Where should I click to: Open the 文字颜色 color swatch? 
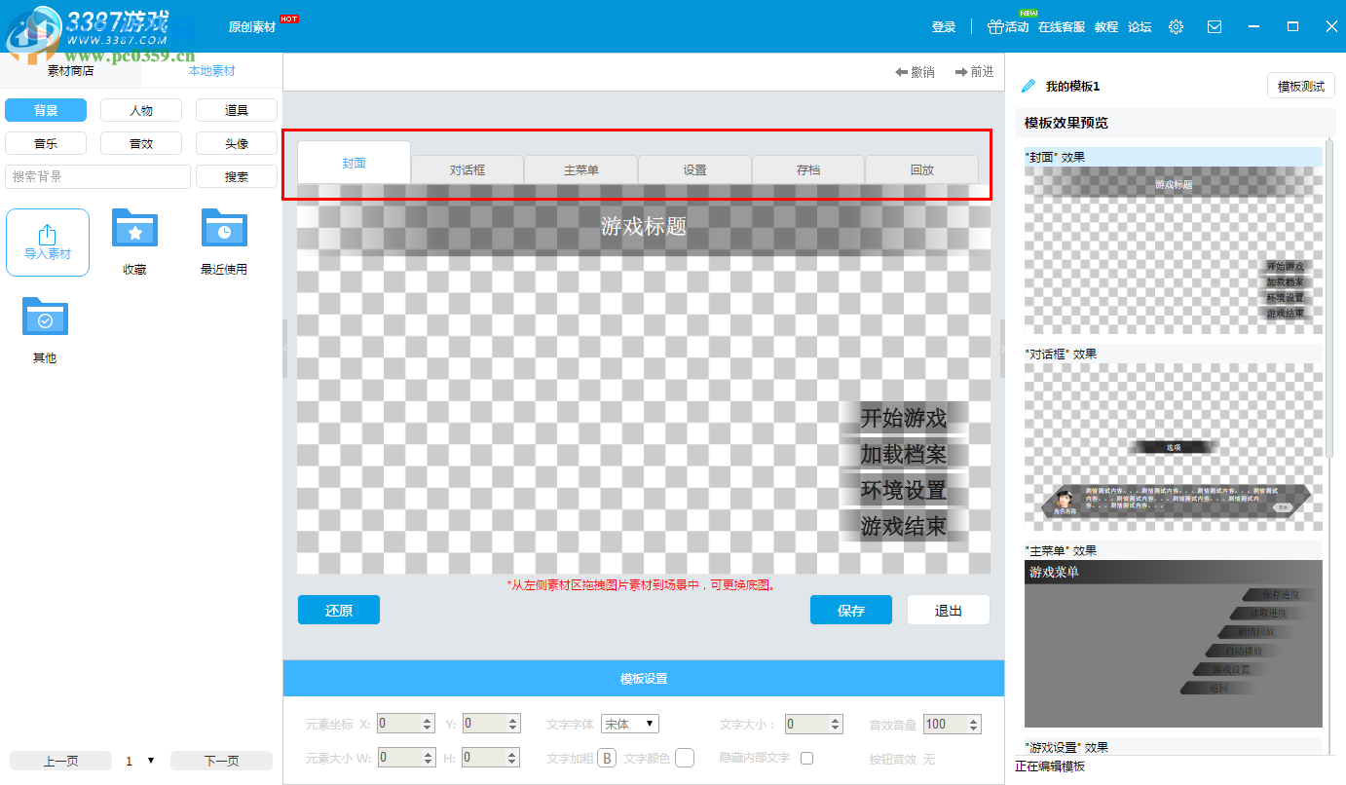685,758
